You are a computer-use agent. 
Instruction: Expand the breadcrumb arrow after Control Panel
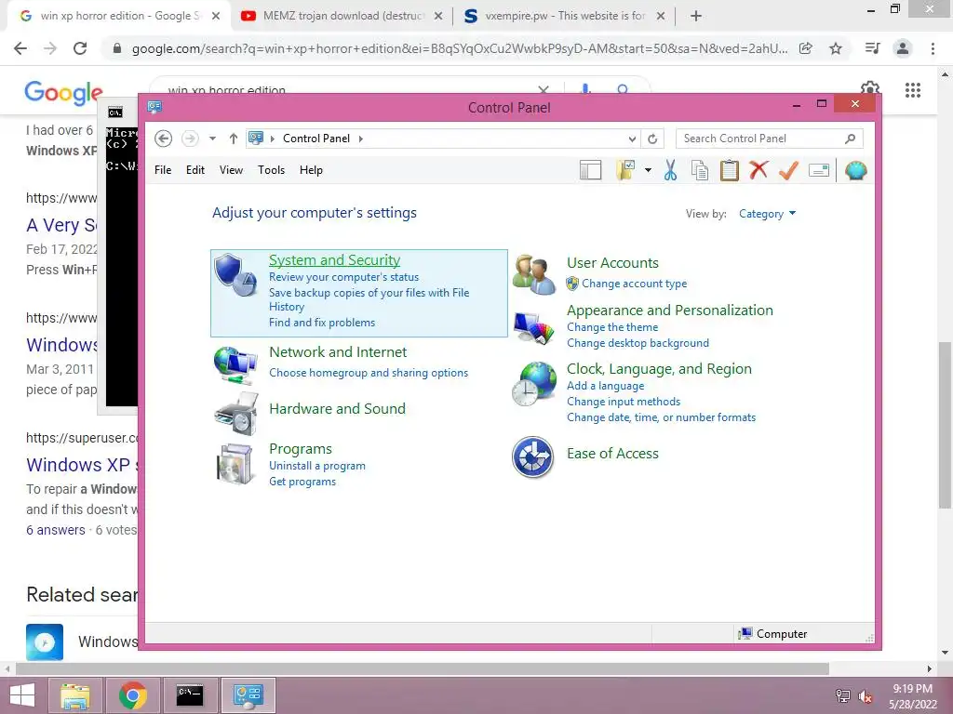[x=360, y=139]
